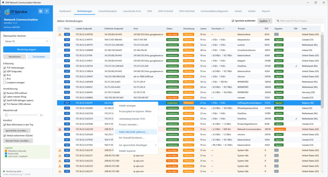
Task: Click TCP badge in the 172.18.32.5:49775 row
Action: (67, 40)
